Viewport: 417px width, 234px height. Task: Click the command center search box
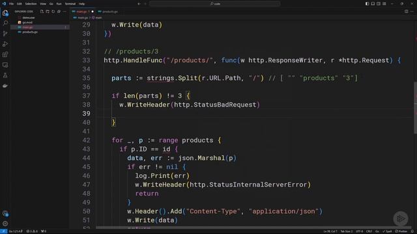pyautogui.click(x=214, y=4)
